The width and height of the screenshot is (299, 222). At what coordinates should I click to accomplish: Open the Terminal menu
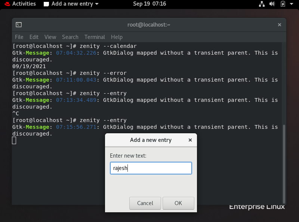click(95, 37)
